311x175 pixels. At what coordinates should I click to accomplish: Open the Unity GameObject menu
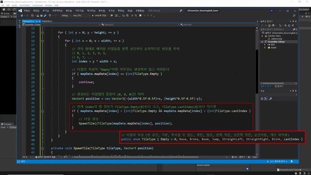[x=25, y=5]
